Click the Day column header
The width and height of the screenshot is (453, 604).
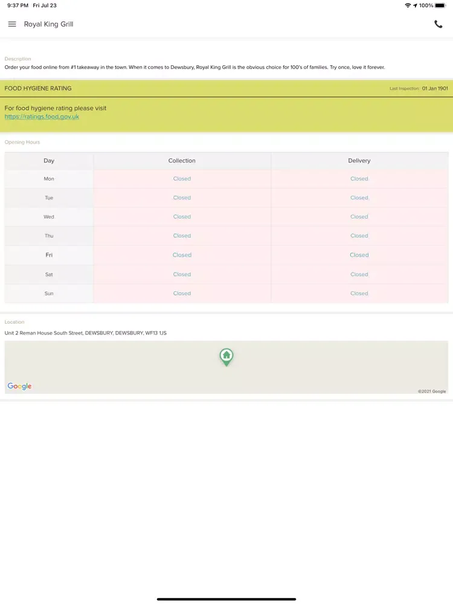click(x=49, y=161)
